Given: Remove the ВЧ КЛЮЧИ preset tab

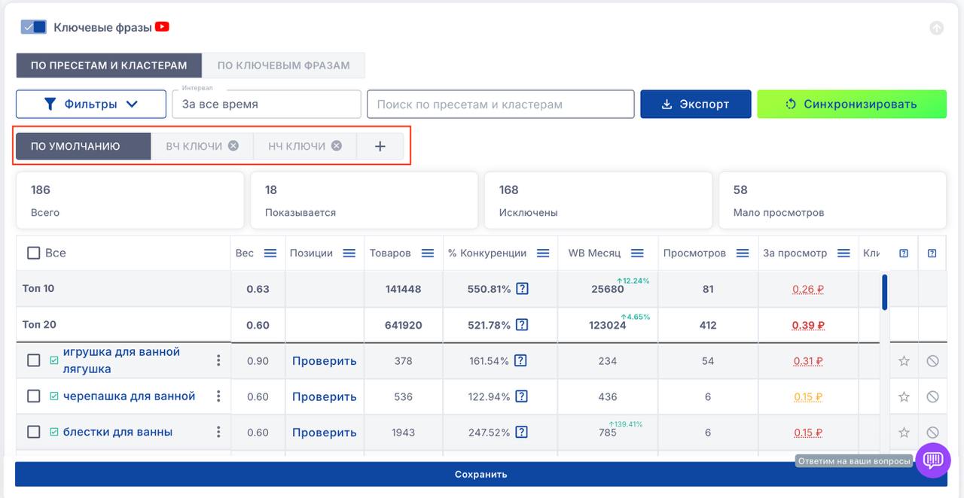Looking at the screenshot, I should click(x=233, y=146).
